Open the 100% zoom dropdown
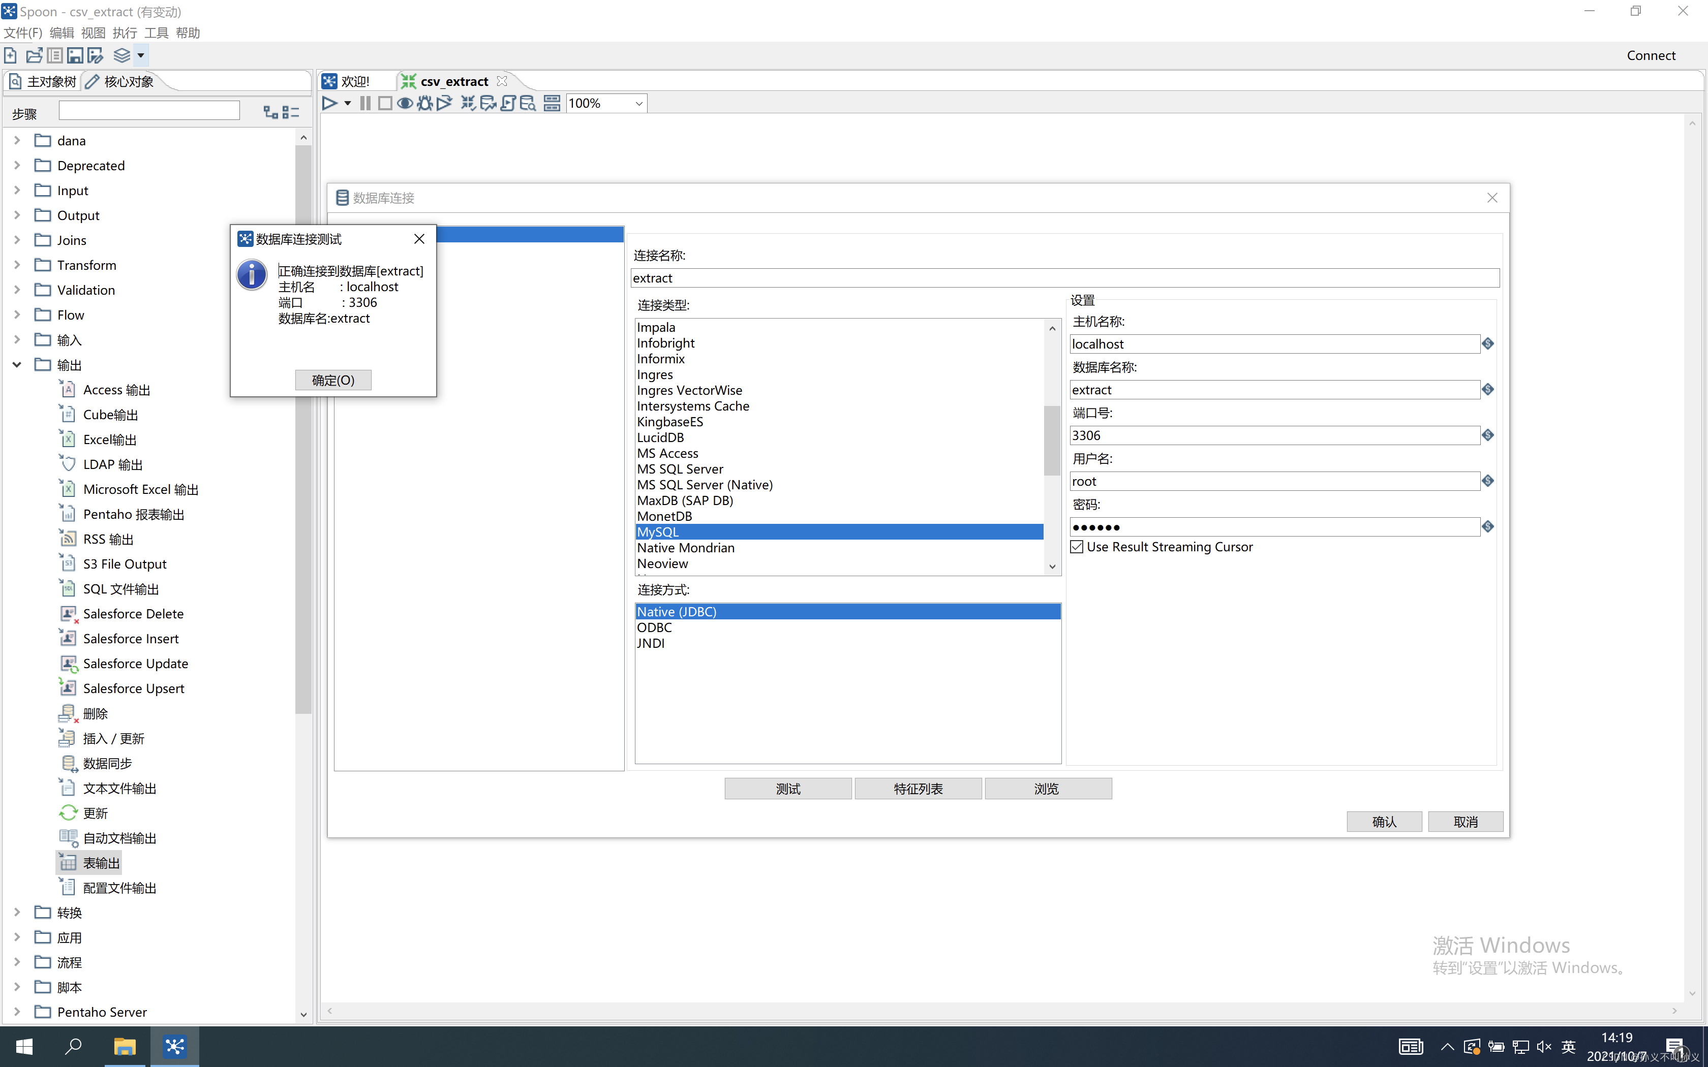The height and width of the screenshot is (1067, 1708). [639, 104]
